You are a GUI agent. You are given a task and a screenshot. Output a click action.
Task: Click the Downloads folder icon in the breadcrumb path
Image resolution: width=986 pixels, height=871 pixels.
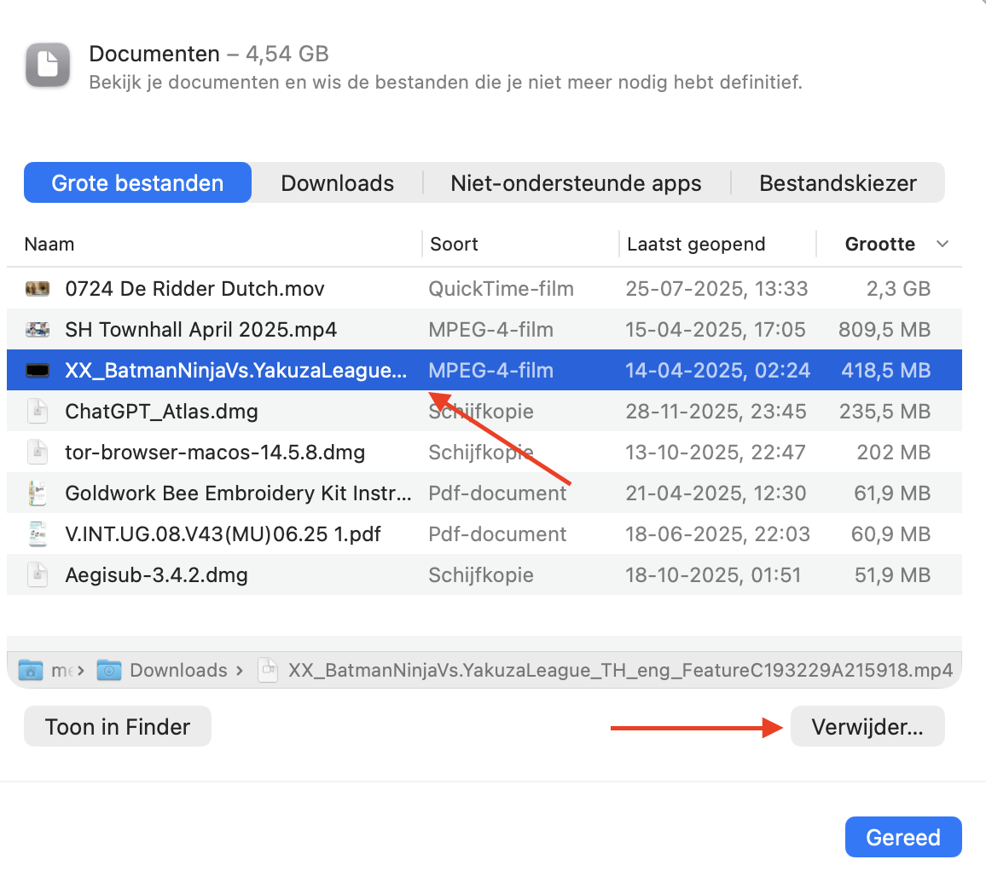point(109,670)
